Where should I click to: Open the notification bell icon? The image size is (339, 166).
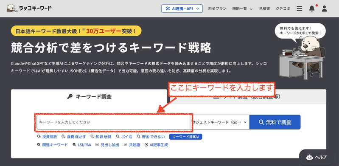click(311, 8)
